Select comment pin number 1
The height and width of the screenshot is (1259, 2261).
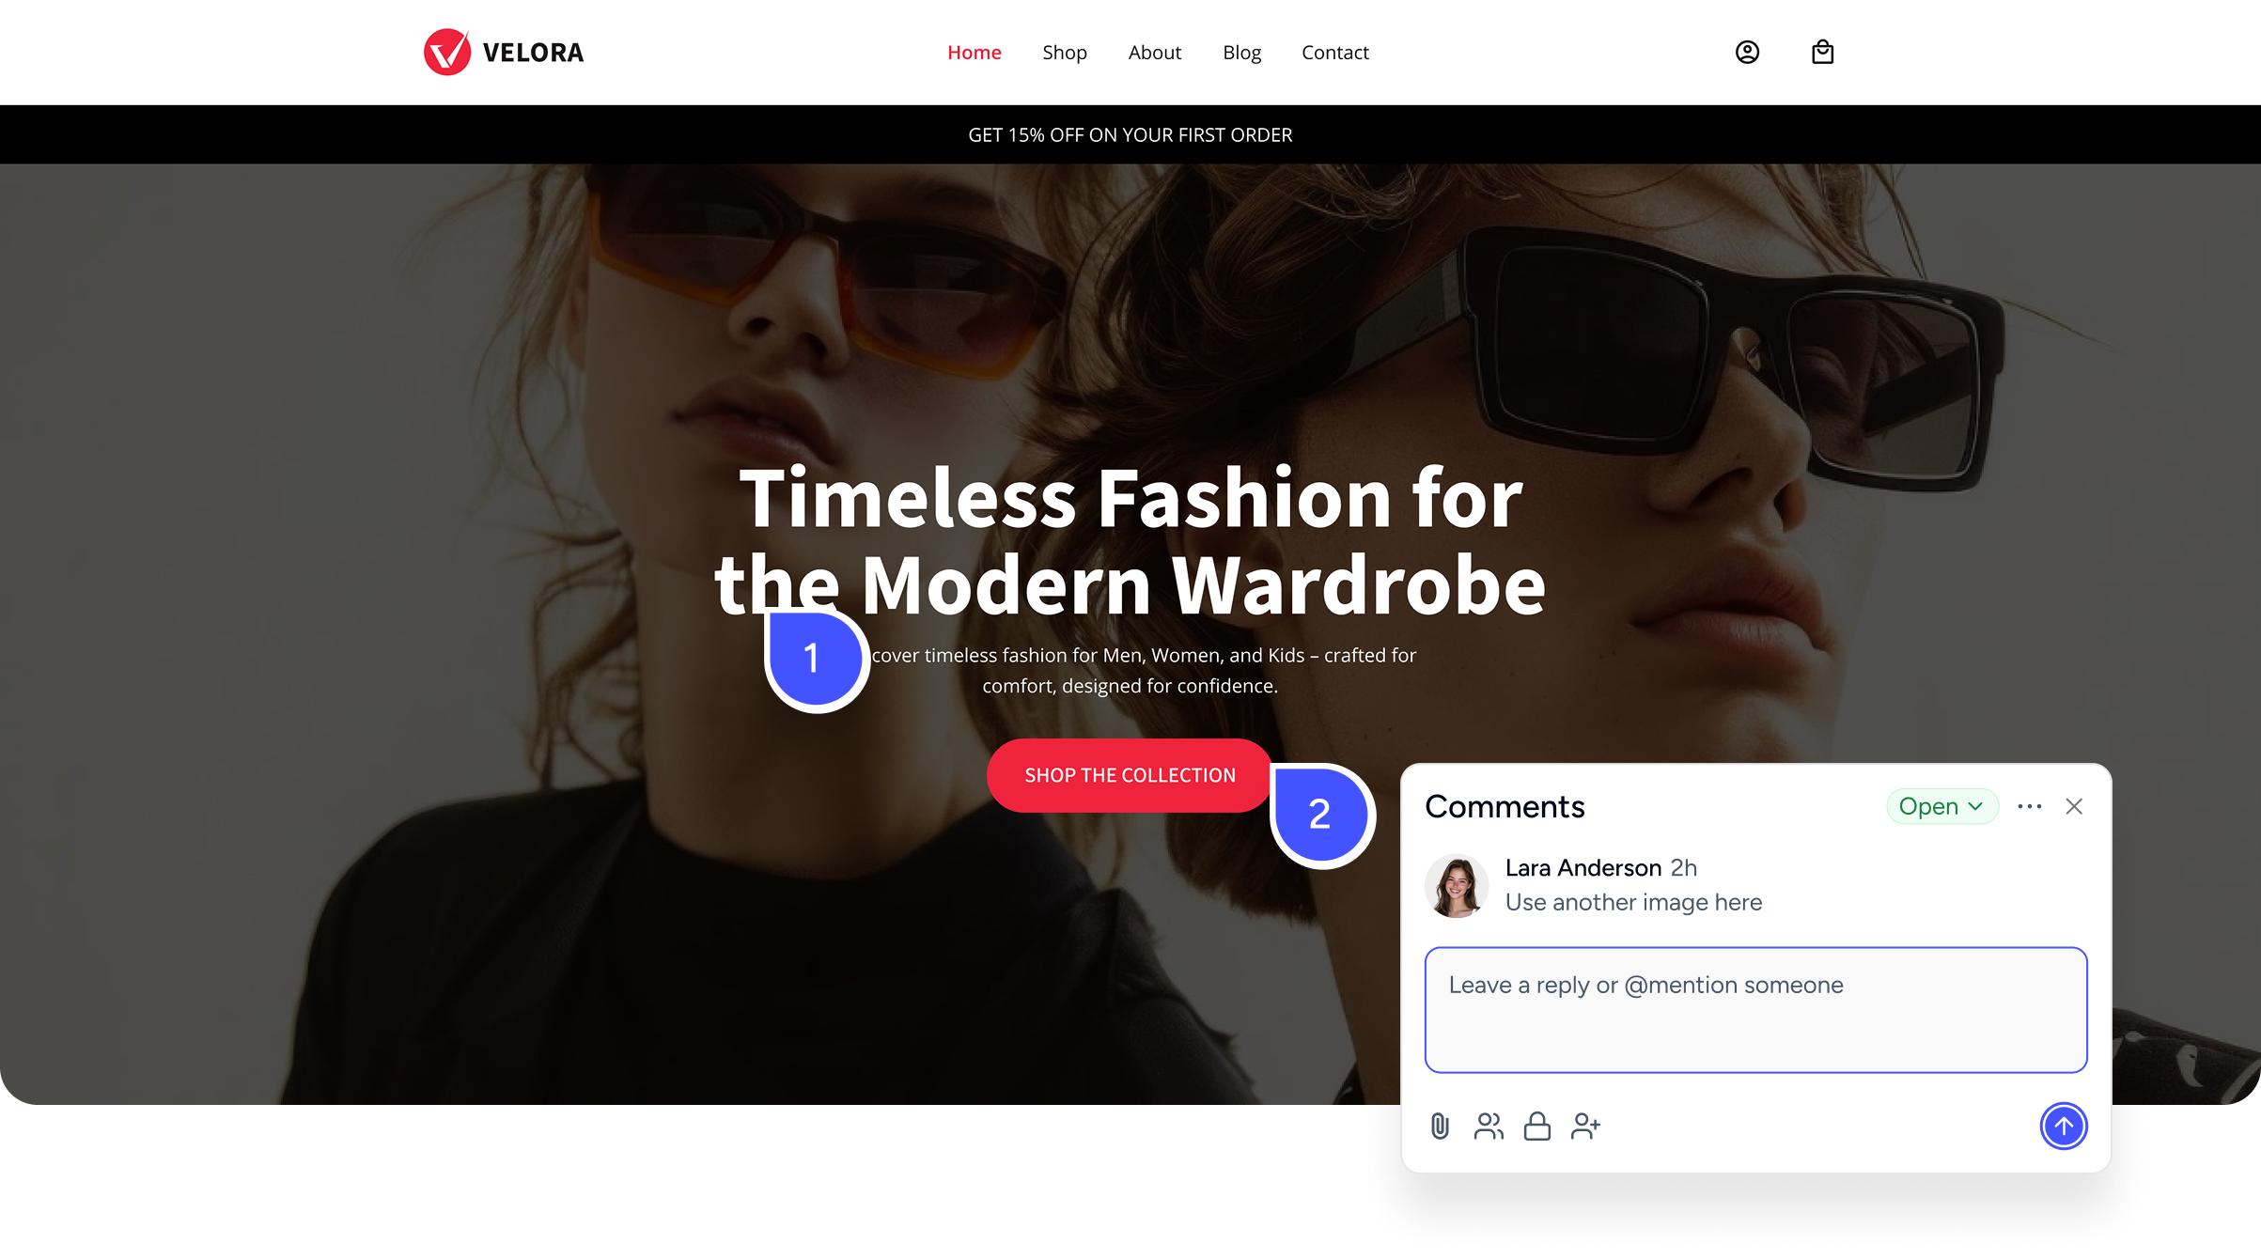point(817,660)
